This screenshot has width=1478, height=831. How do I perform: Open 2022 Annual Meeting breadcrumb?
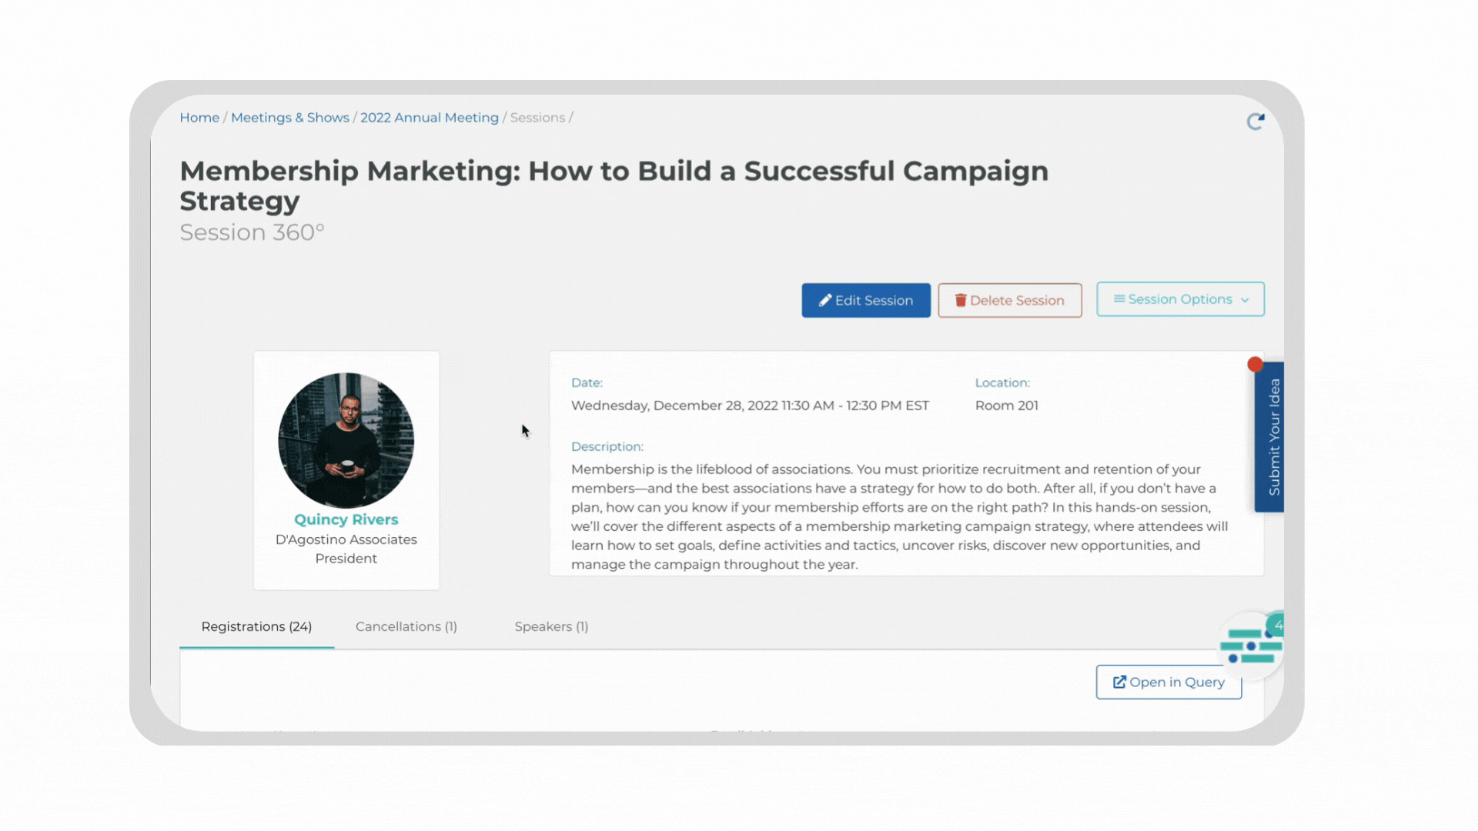coord(430,118)
